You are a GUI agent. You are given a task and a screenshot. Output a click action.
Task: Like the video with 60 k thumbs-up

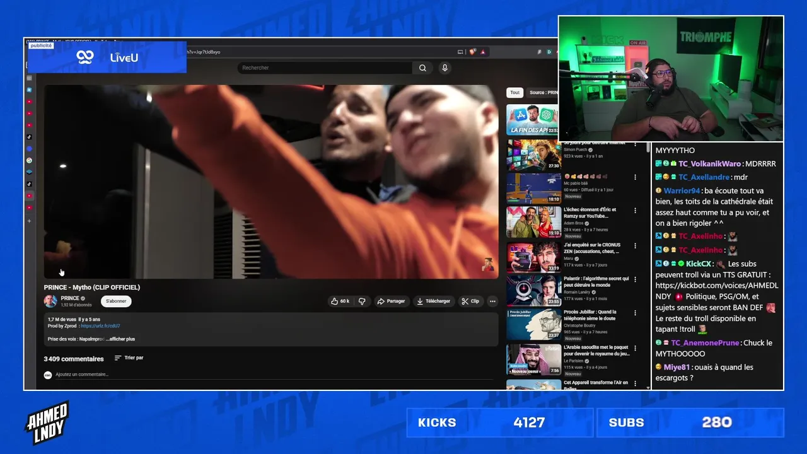[x=340, y=301]
